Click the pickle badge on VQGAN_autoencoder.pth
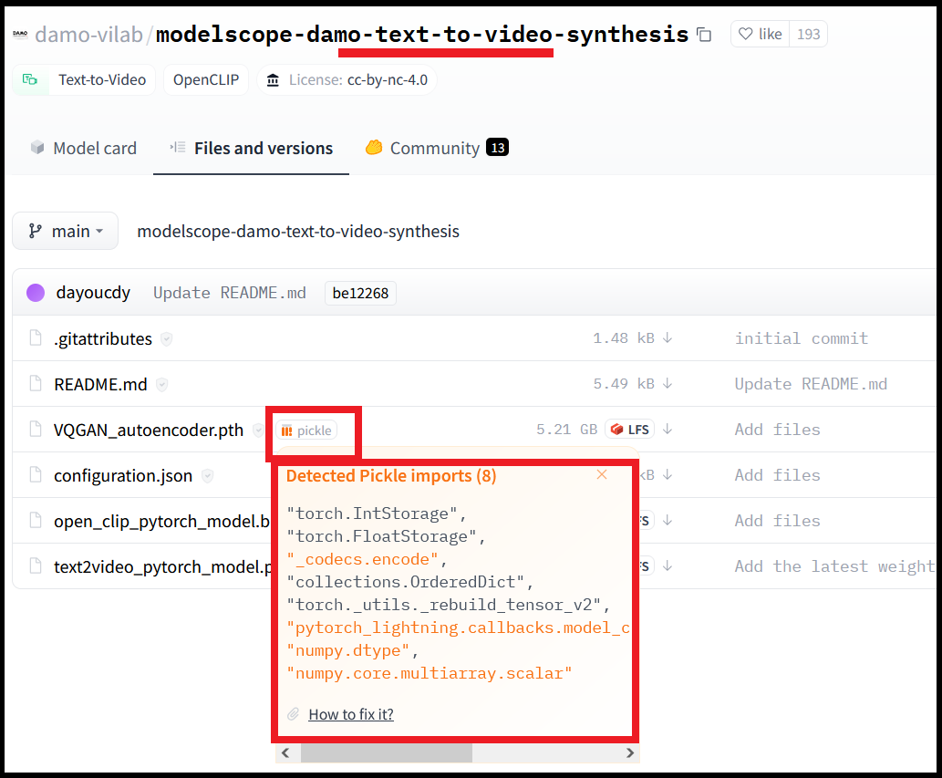This screenshot has height=778, width=942. pos(307,430)
